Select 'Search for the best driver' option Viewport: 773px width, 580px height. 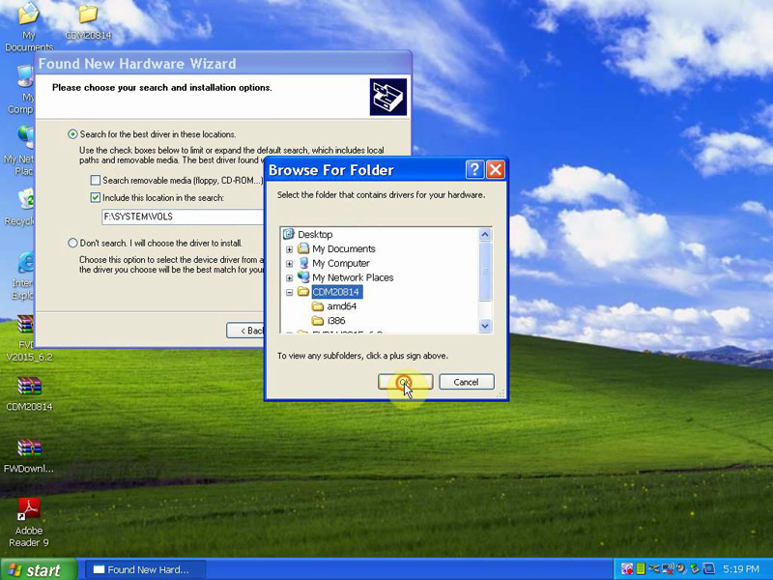click(72, 134)
